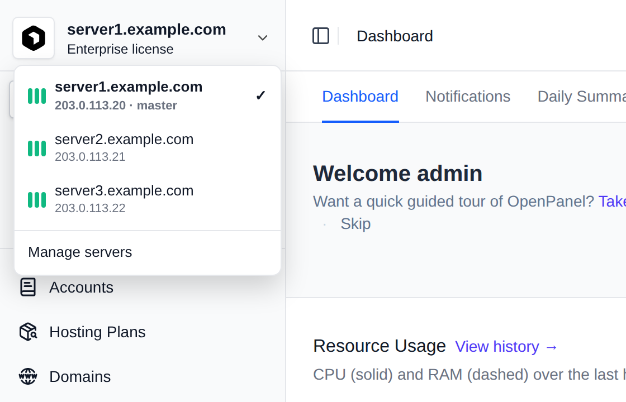Click View history link

506,347
